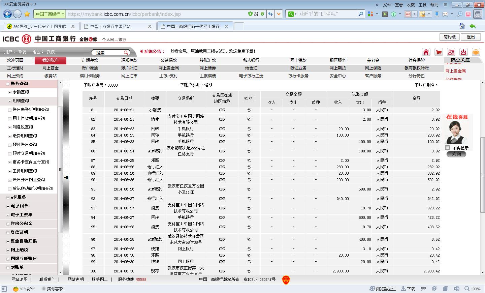This screenshot has height=293, width=485.
Task: Click the 余额查询 link in sidebar
Action: point(21,92)
